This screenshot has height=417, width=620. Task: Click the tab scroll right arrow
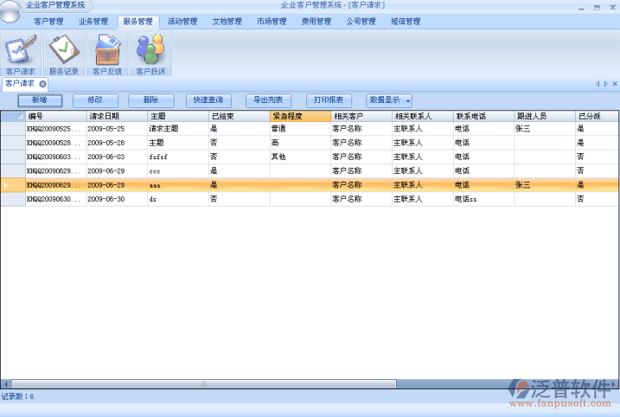click(x=606, y=84)
